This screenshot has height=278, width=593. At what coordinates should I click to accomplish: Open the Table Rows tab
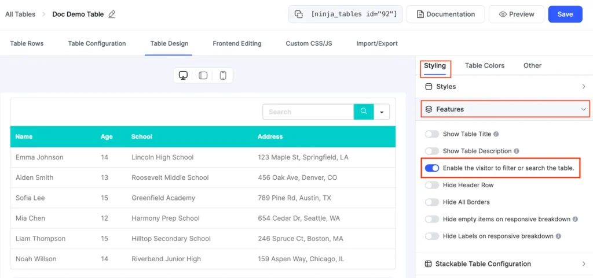click(x=27, y=43)
